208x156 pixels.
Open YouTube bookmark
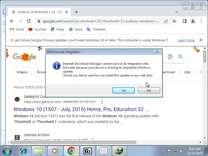tap(37, 29)
